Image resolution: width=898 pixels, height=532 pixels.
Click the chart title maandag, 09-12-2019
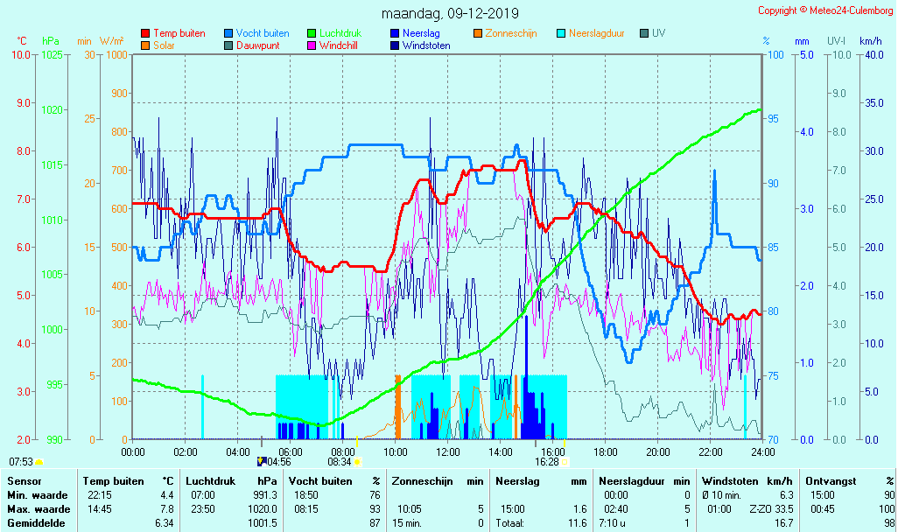click(450, 13)
